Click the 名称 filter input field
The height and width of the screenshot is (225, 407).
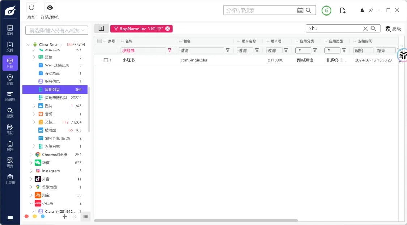coord(143,50)
